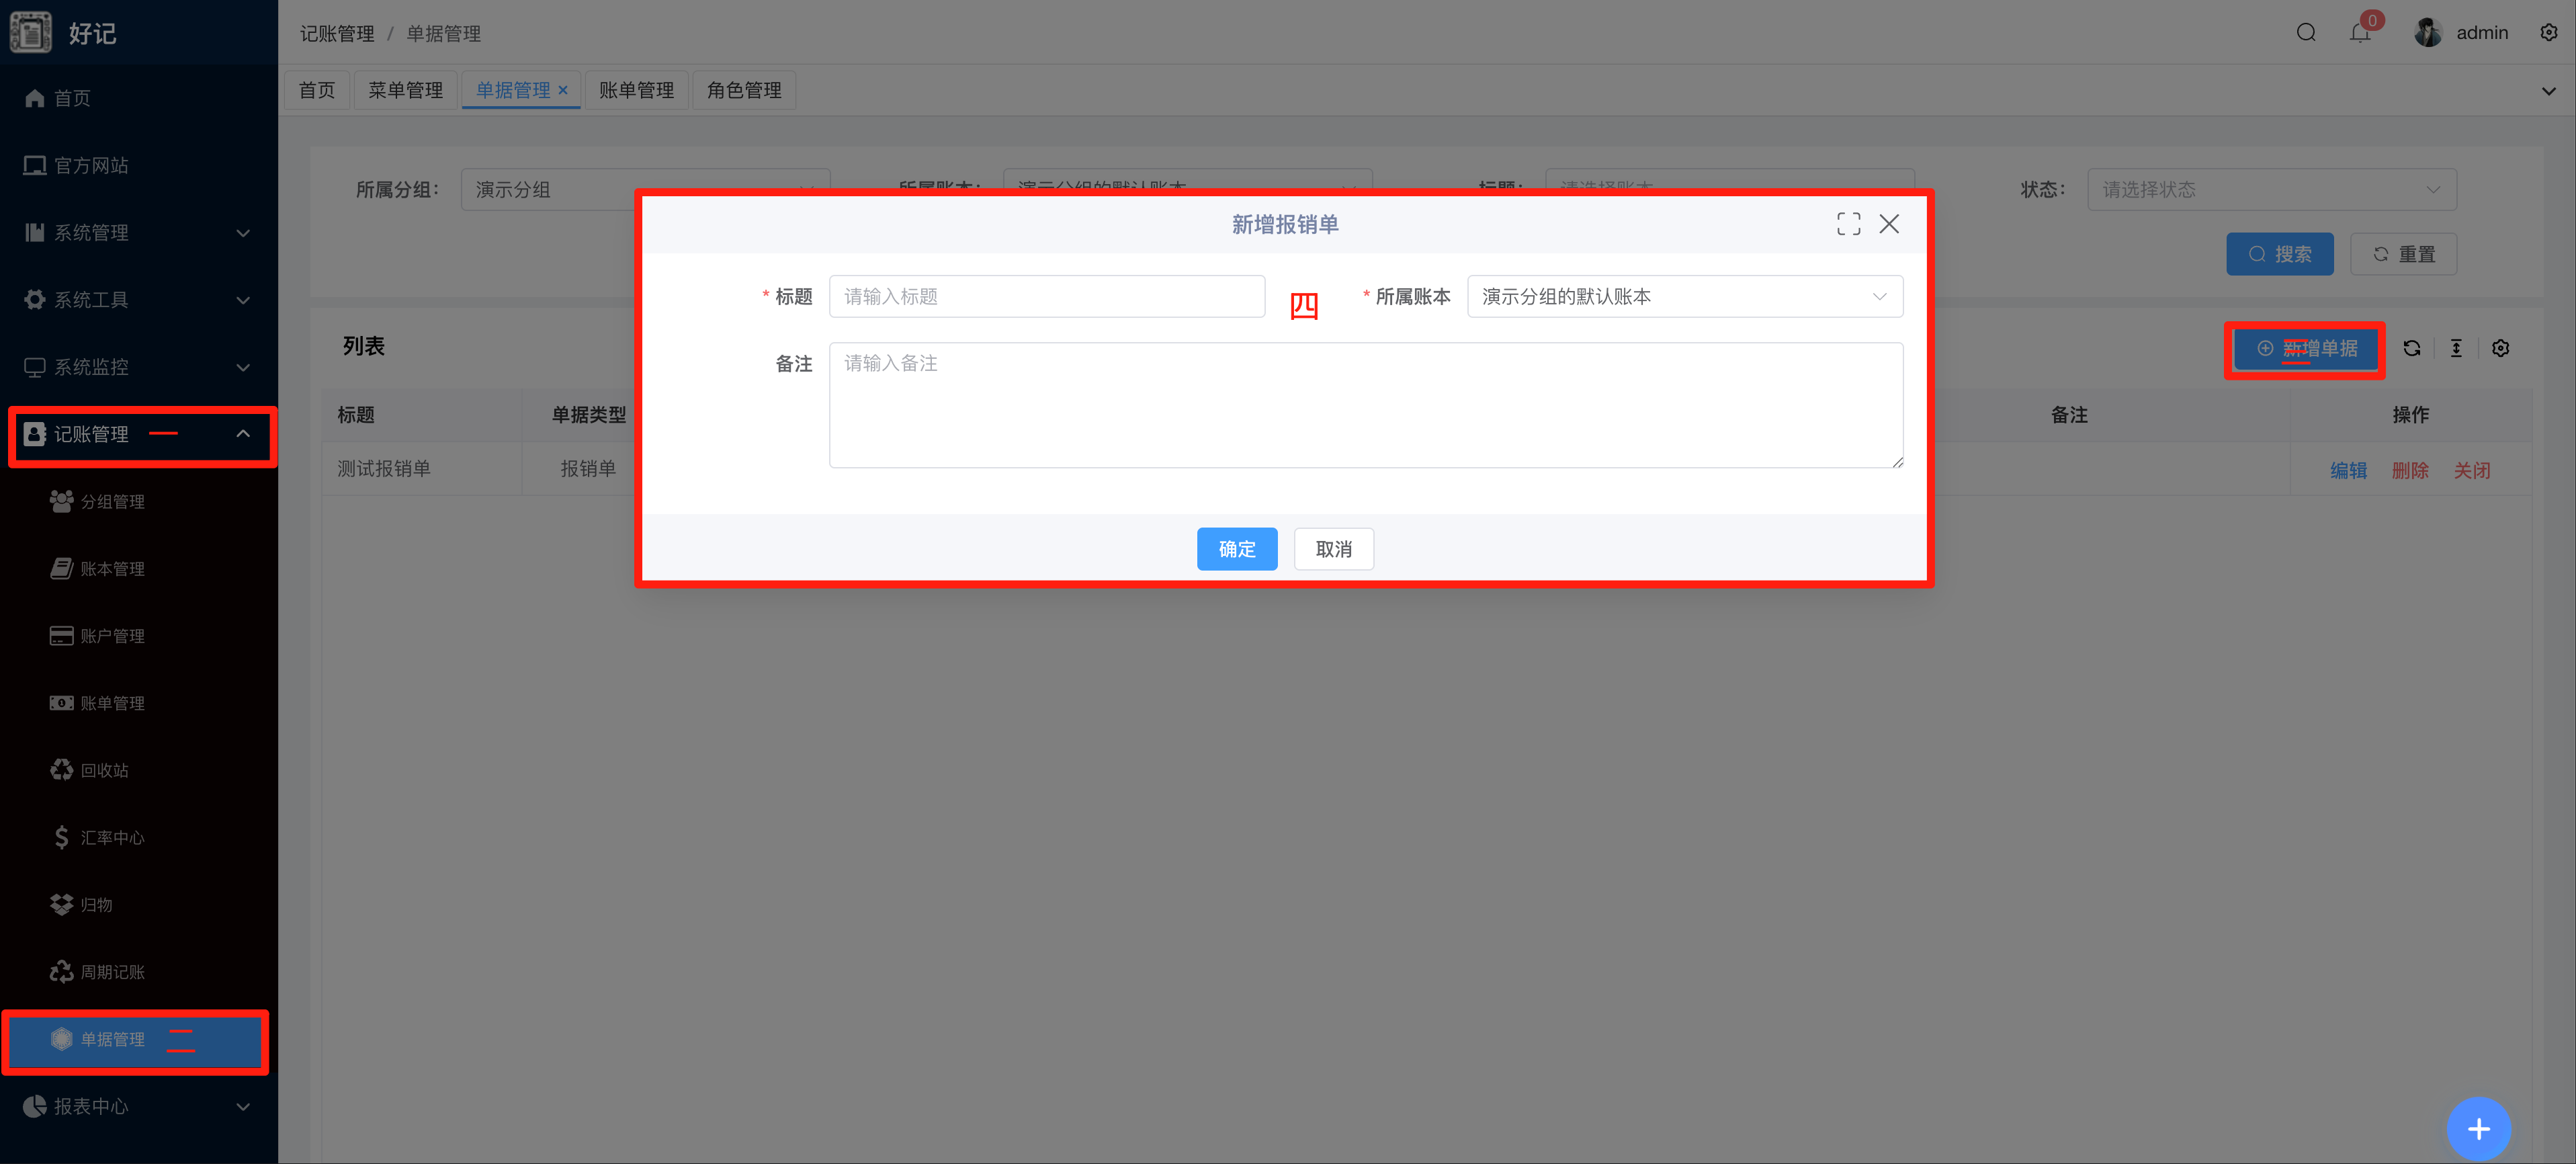Image resolution: width=2576 pixels, height=1164 pixels.
Task: Click the table density icon
Action: point(2456,348)
